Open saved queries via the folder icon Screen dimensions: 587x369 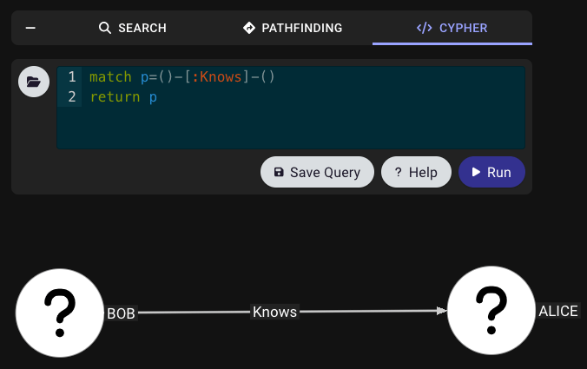point(34,82)
